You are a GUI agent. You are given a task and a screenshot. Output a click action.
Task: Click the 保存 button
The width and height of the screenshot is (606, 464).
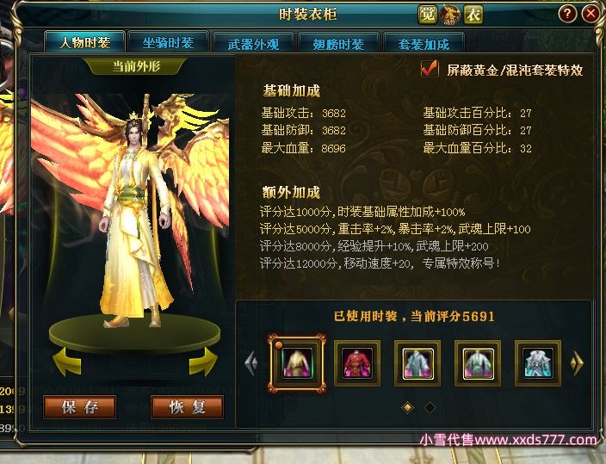coord(79,407)
